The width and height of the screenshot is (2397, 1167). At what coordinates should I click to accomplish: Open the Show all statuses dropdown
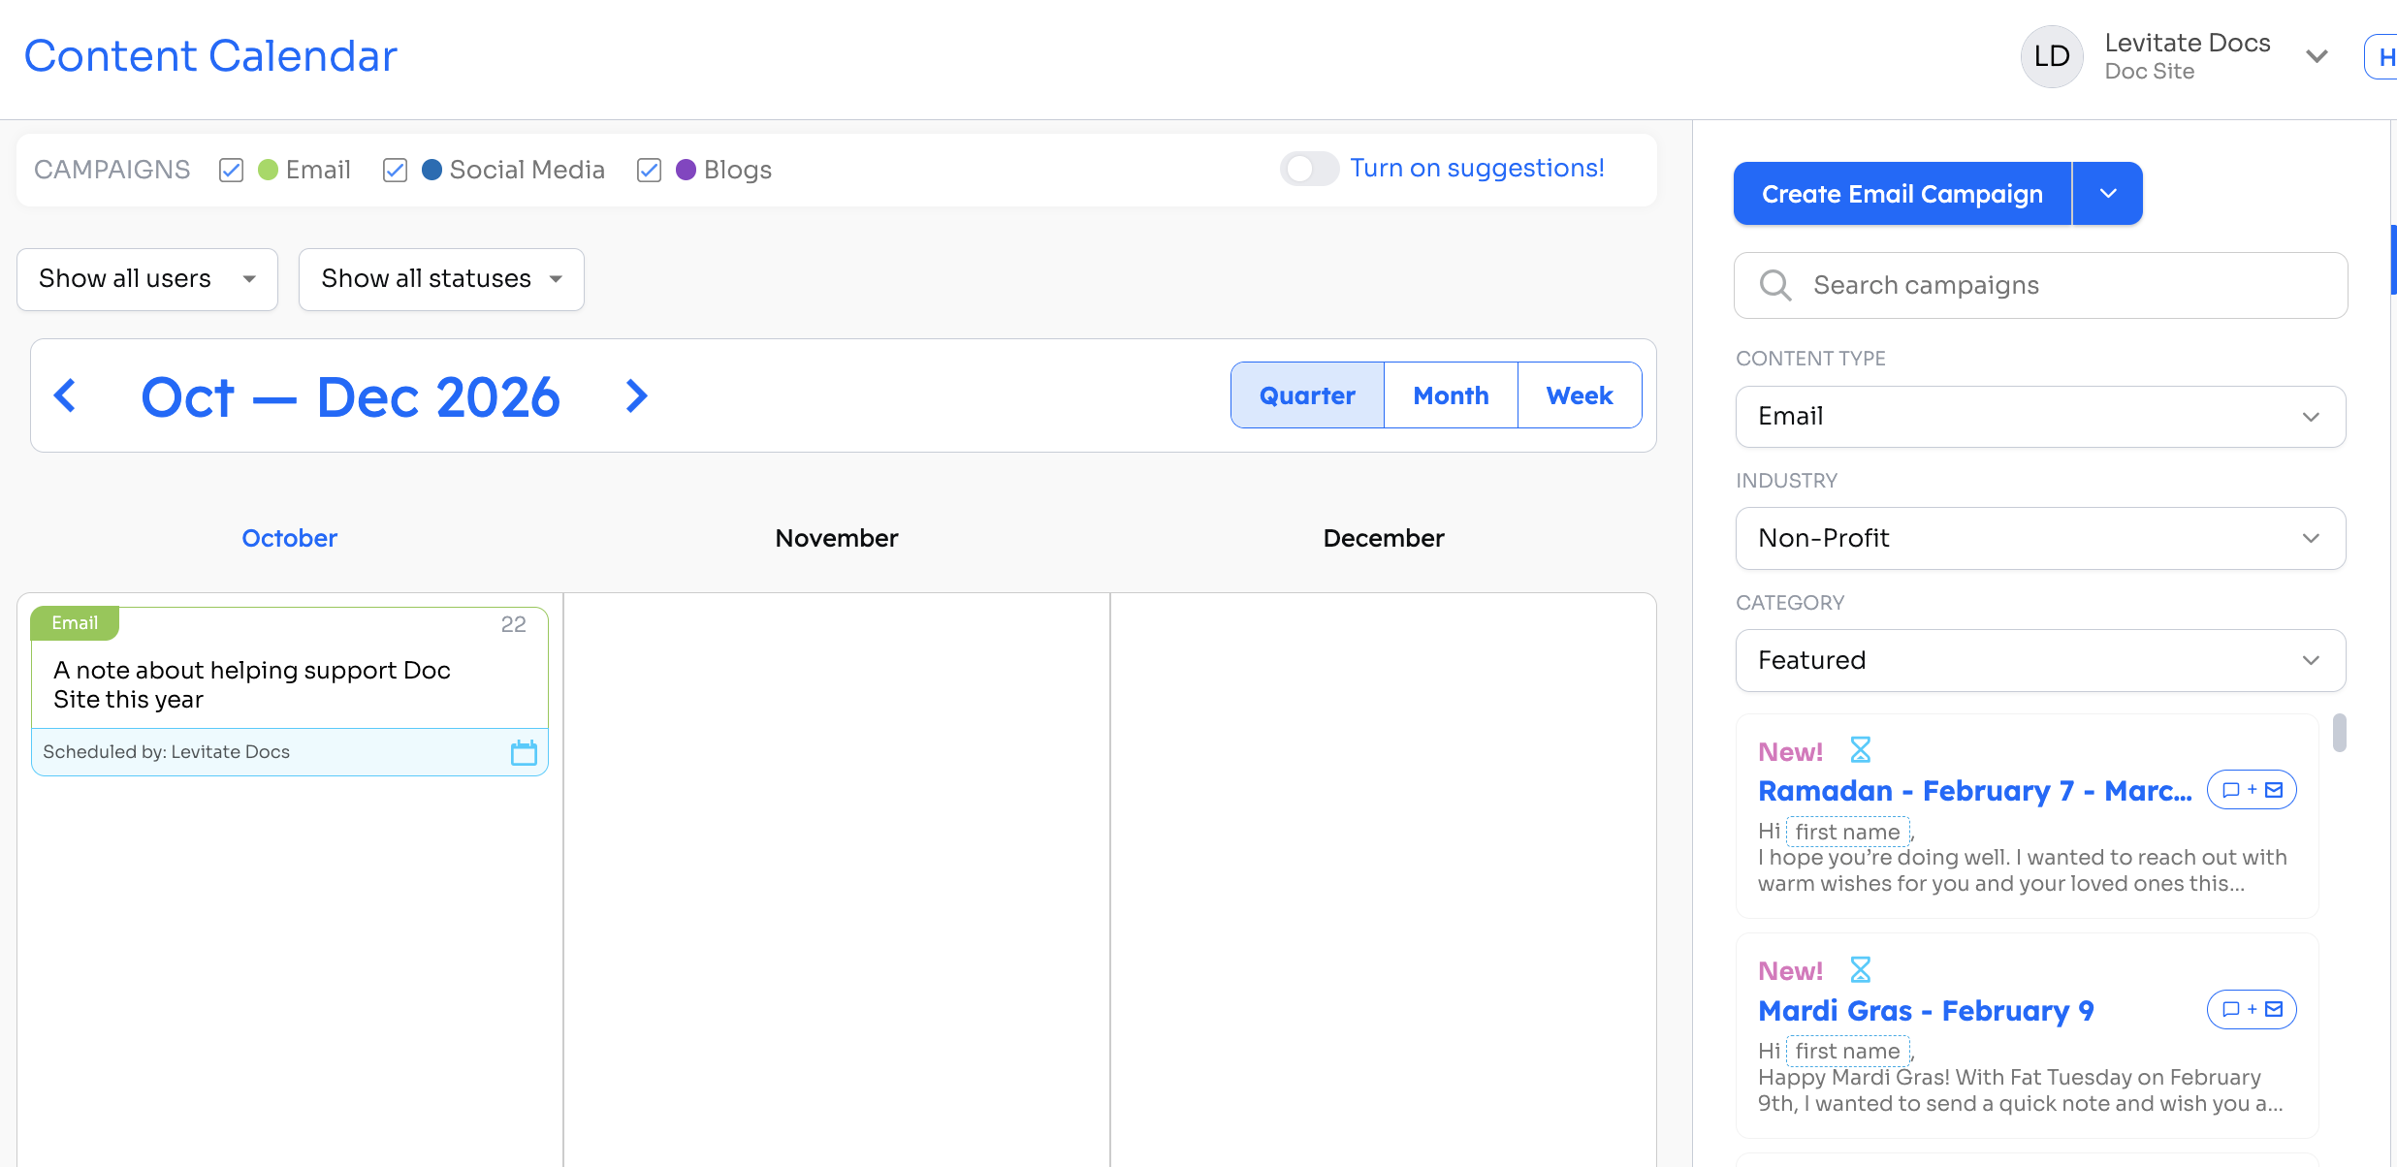coord(441,279)
